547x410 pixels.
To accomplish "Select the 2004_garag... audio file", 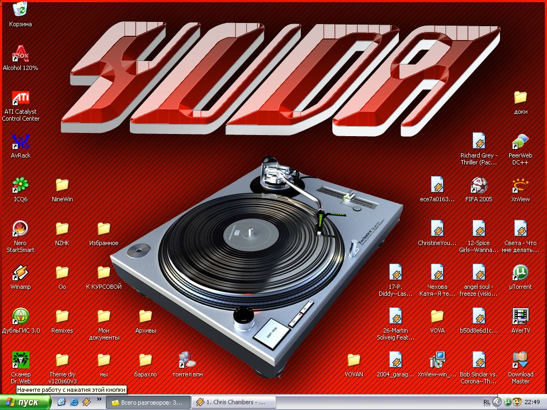I will (395, 364).
